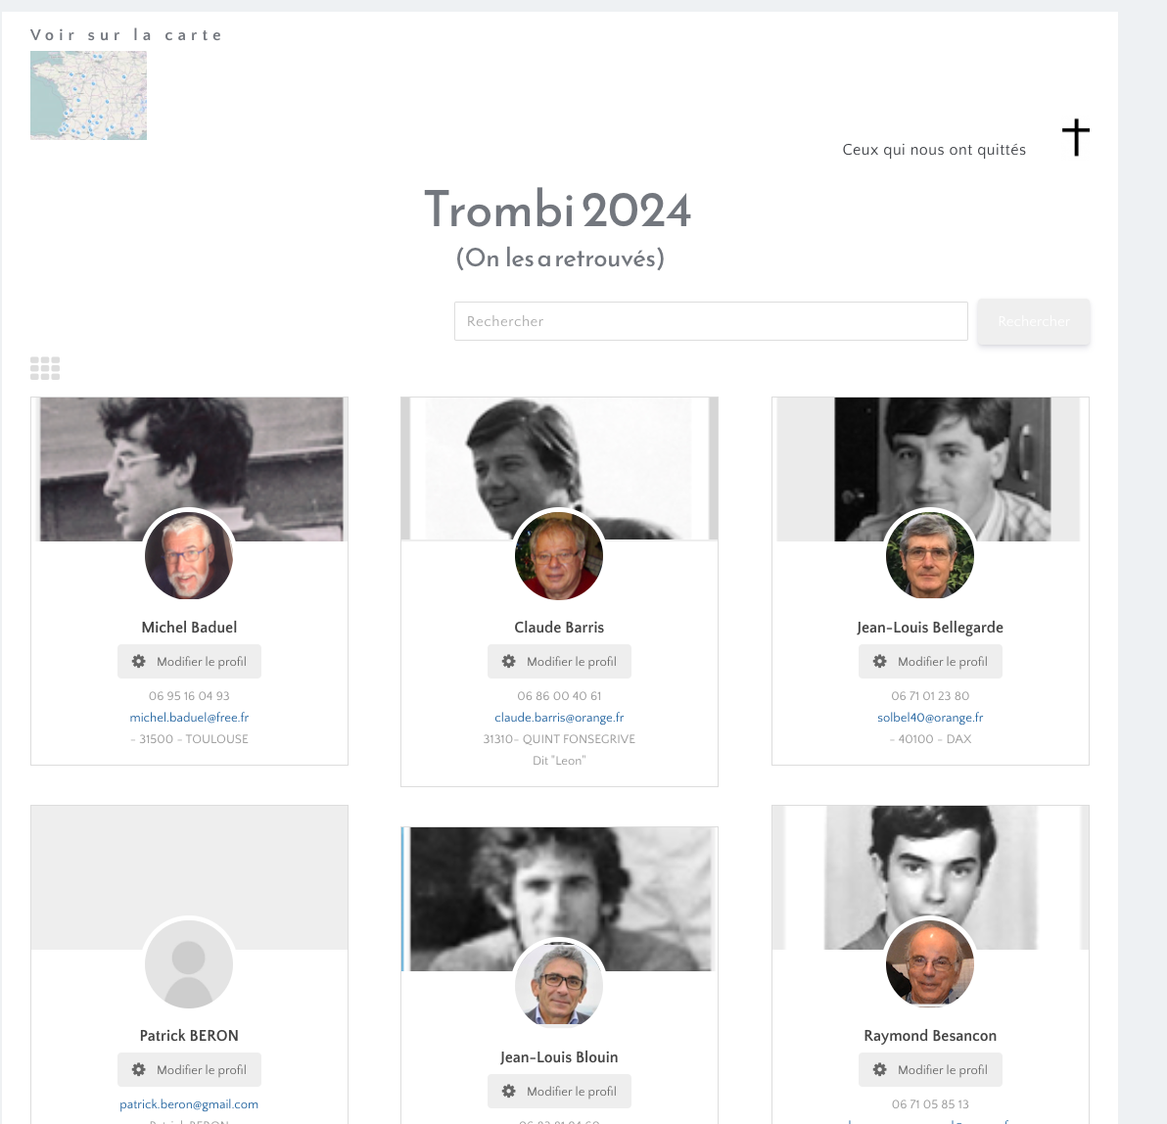Click Jean-Louis Bellegarde's name heading
1167x1124 pixels.
point(930,628)
